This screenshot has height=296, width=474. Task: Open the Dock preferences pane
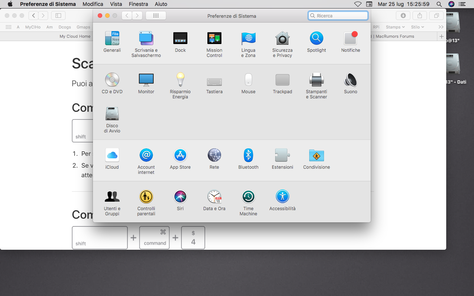pyautogui.click(x=180, y=42)
